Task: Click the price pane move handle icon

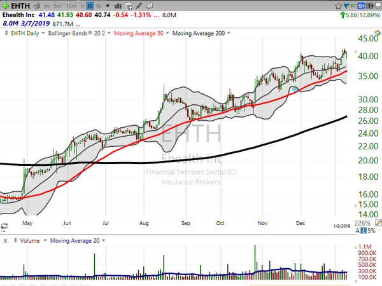Action: 6,33
